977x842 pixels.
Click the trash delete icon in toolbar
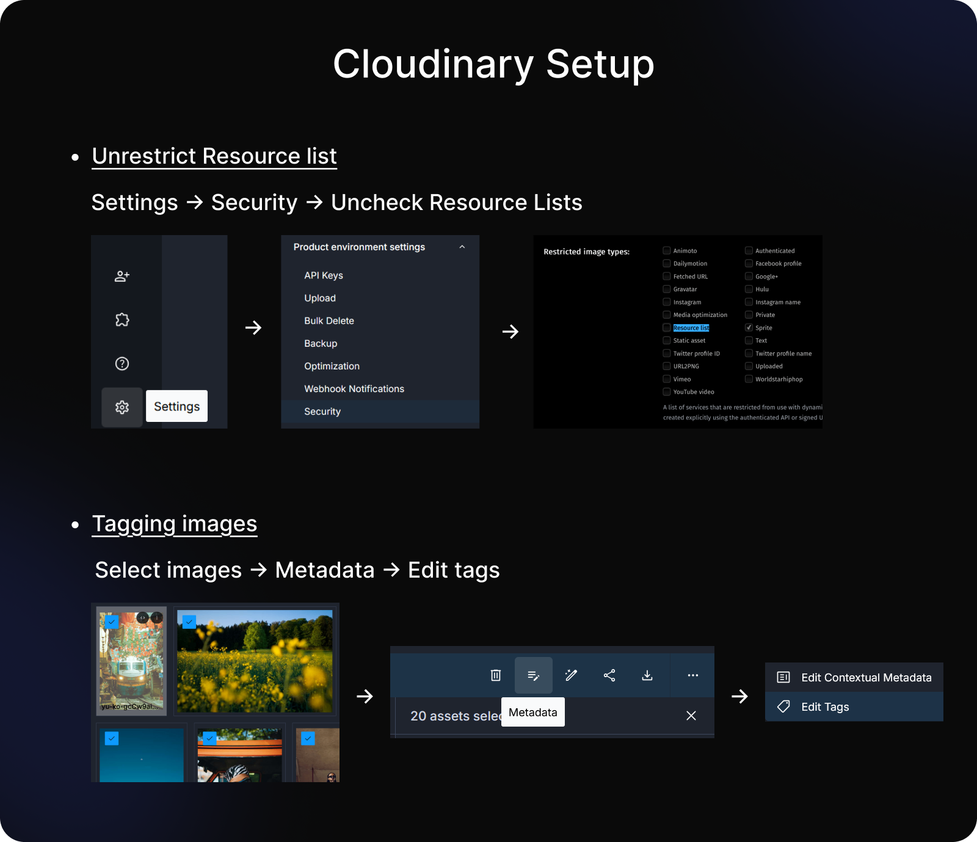(496, 675)
